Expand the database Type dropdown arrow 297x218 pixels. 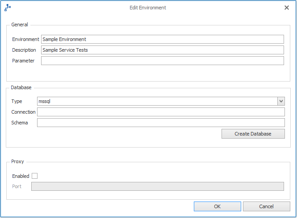tap(281, 101)
